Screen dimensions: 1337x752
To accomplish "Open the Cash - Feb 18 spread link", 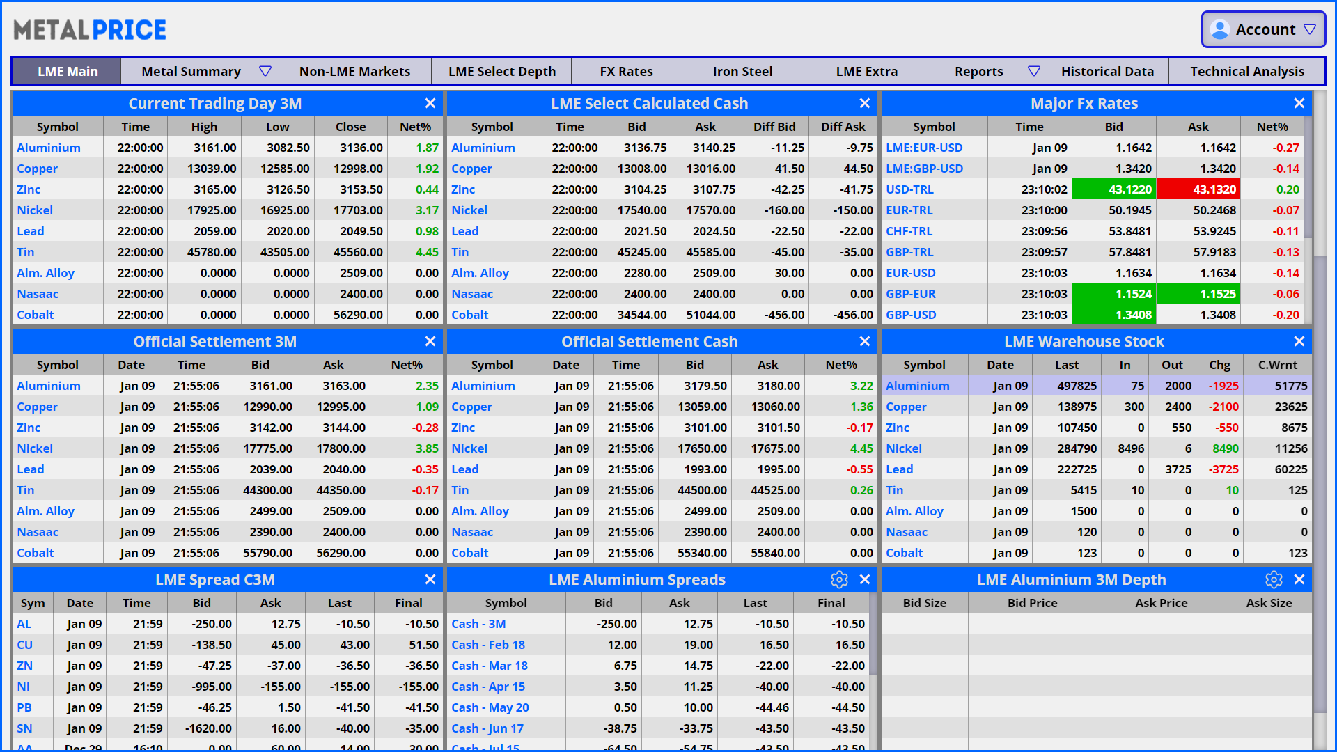I will (487, 645).
